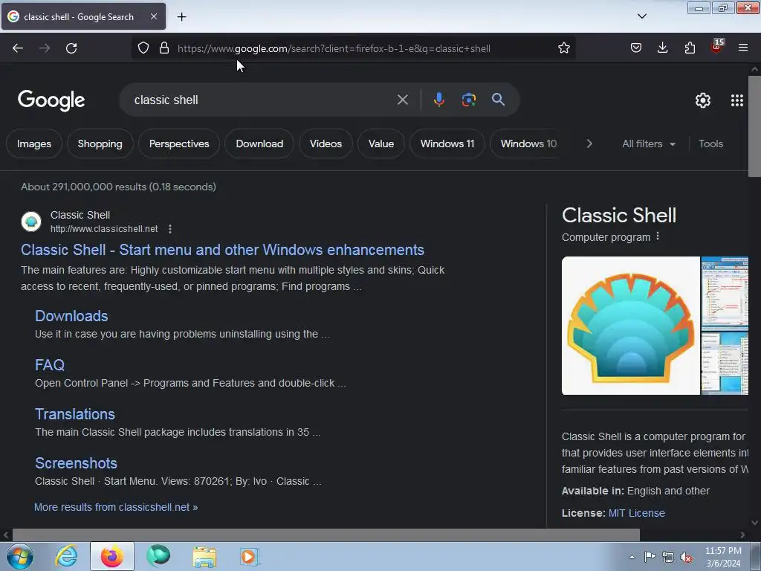Click More results from classicshell.net

[116, 507]
